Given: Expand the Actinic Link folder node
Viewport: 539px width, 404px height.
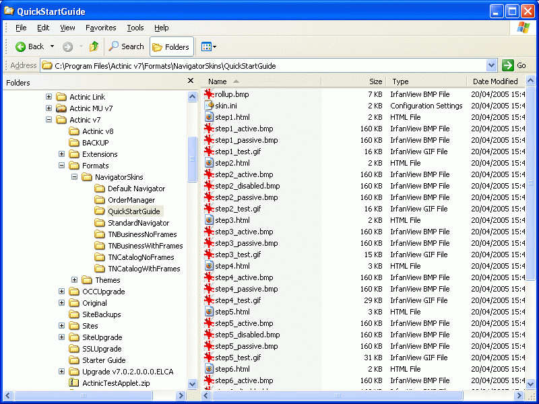Looking at the screenshot, I should 49,97.
